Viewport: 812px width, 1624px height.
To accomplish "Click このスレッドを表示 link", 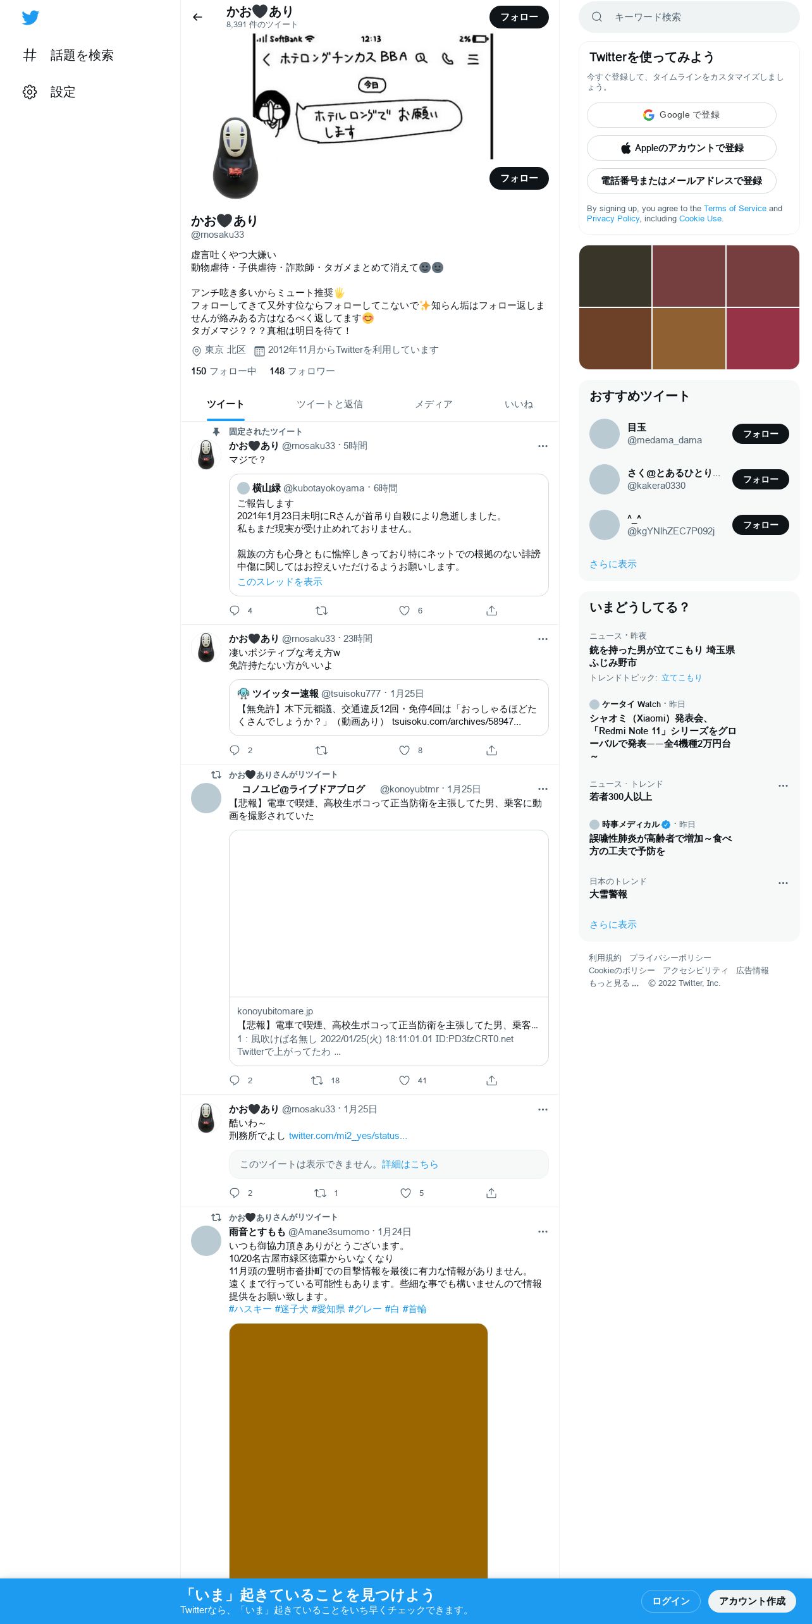I will tap(280, 582).
